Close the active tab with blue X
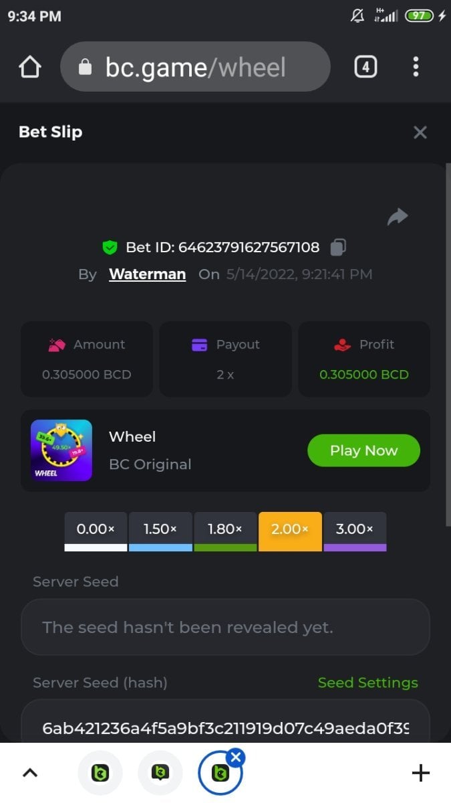This screenshot has height=803, width=451. point(236,757)
